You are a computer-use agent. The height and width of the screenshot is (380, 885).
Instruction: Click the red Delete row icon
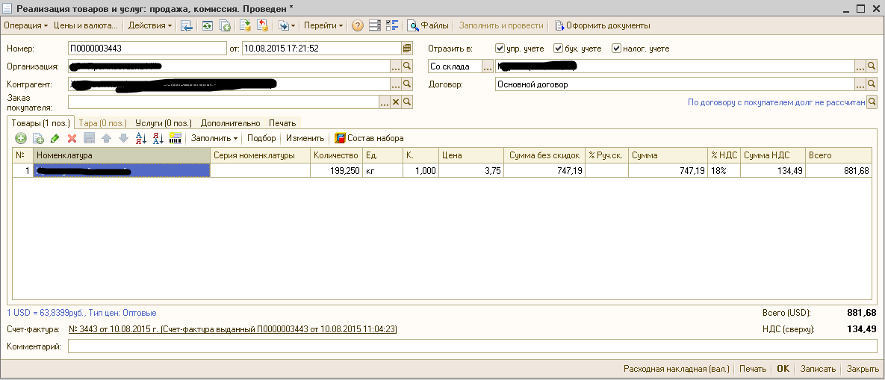72,138
